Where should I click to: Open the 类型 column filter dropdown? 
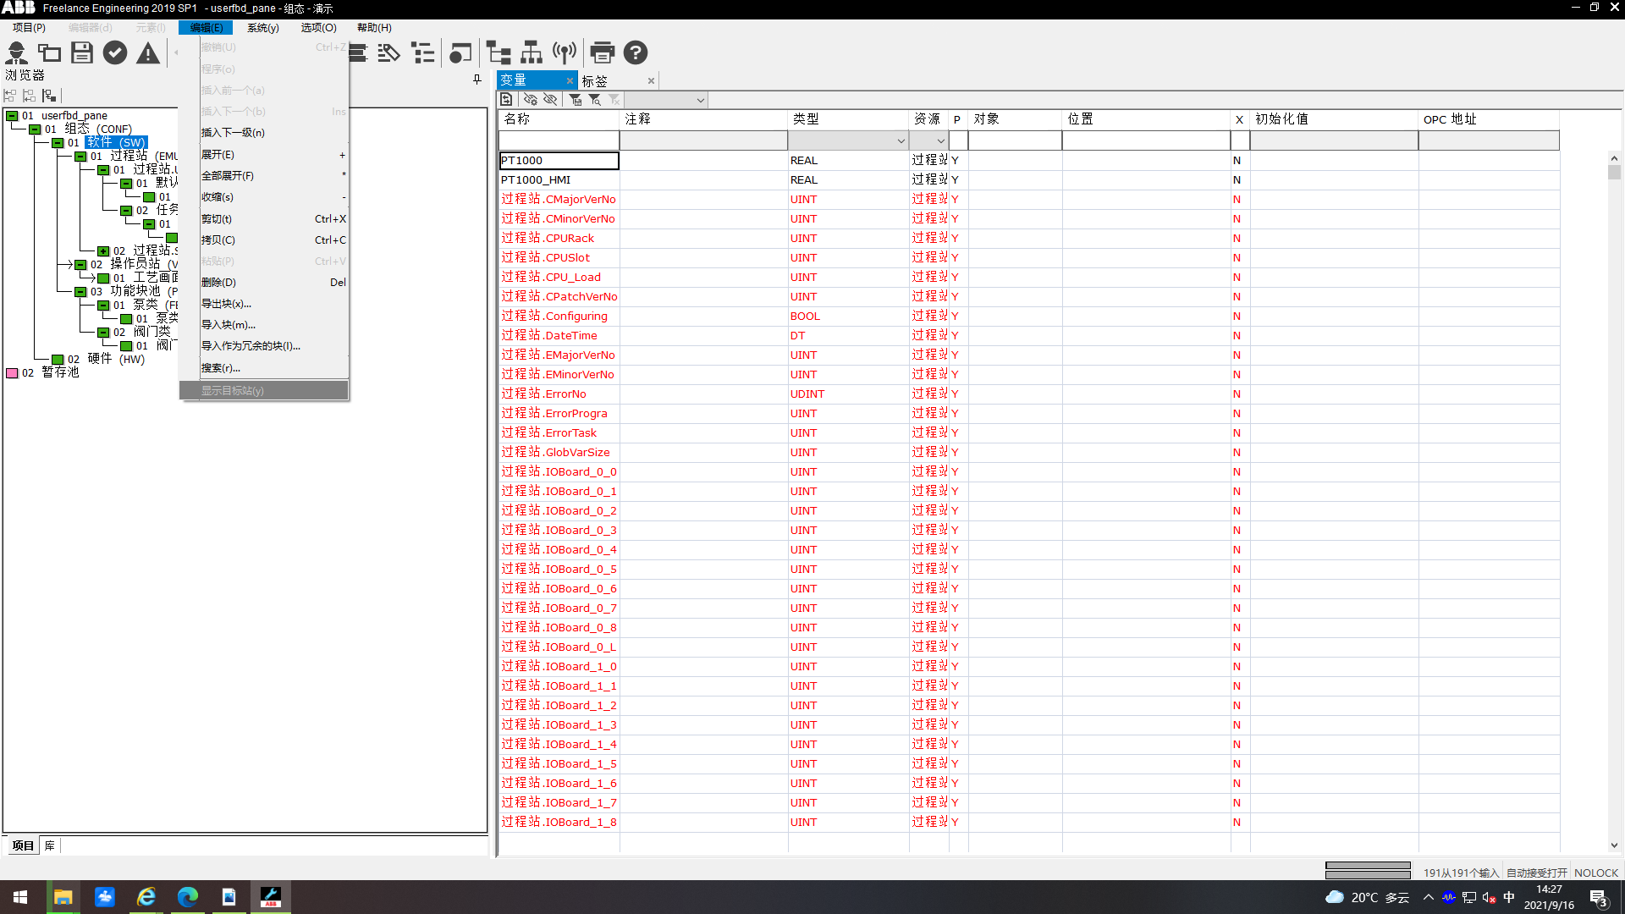(x=901, y=141)
